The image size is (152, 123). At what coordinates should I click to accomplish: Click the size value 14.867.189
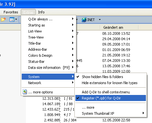[x=51, y=104]
